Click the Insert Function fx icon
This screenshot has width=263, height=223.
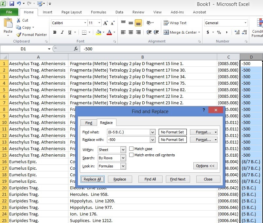coord(76,49)
